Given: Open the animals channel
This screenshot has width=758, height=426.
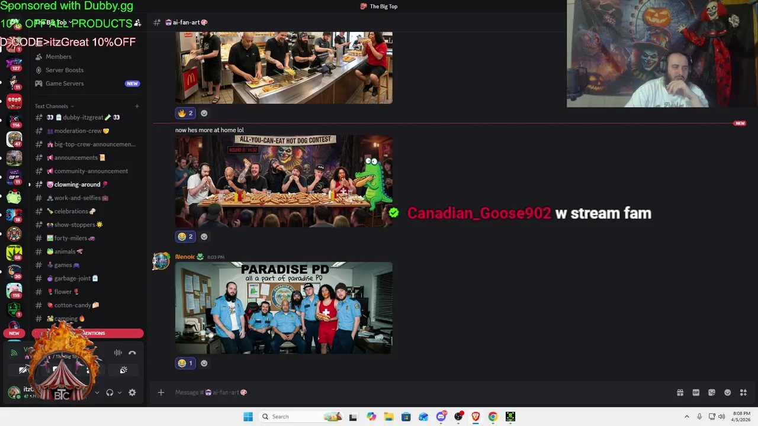Looking at the screenshot, I should click(x=87, y=251).
